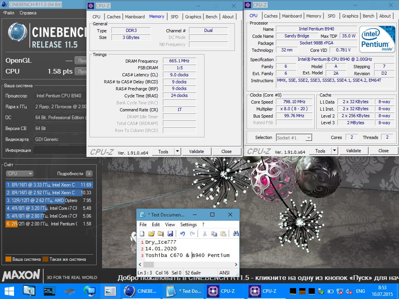Click the text editor title bar icon

(x=143, y=215)
